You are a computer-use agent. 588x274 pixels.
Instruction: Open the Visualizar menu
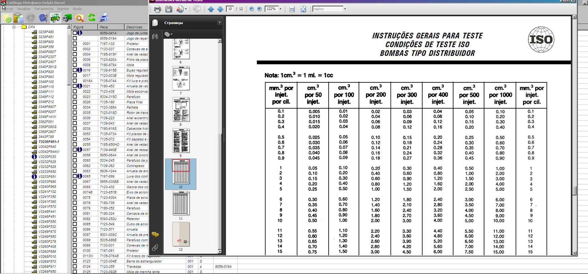[24, 9]
